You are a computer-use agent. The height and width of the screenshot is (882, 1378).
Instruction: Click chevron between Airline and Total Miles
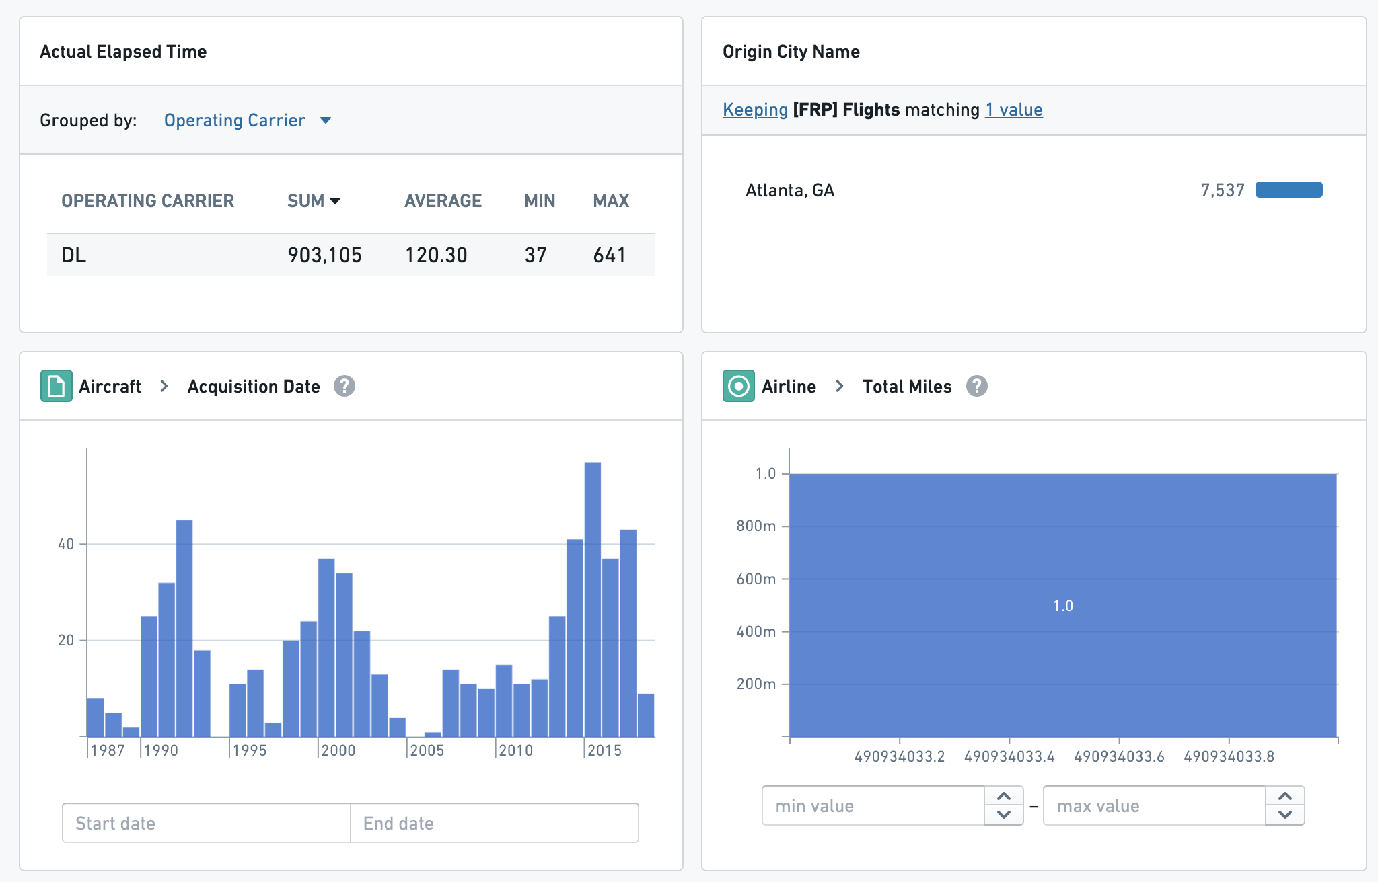tap(840, 386)
